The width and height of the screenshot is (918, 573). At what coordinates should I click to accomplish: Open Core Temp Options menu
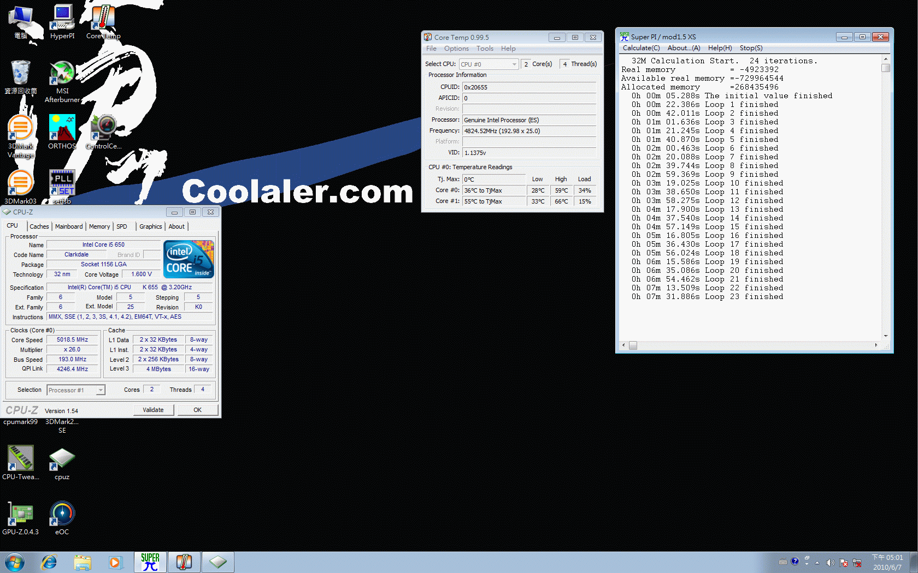456,49
